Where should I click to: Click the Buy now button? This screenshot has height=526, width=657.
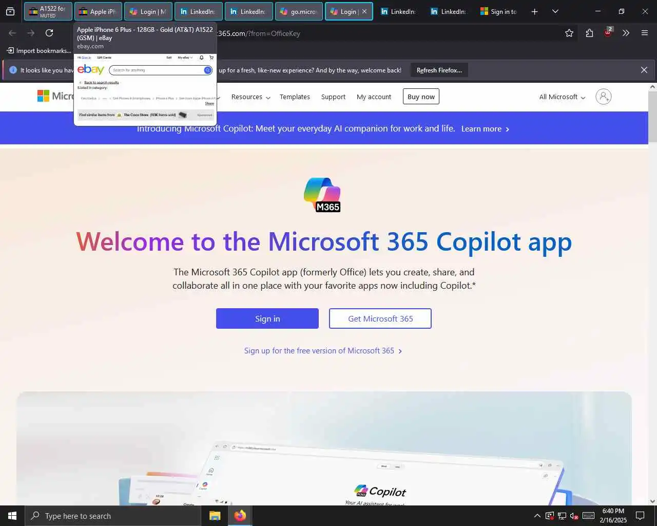pyautogui.click(x=421, y=97)
